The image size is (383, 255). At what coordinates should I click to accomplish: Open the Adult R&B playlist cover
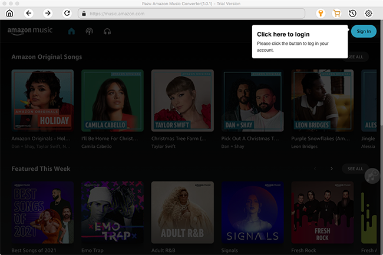183,212
